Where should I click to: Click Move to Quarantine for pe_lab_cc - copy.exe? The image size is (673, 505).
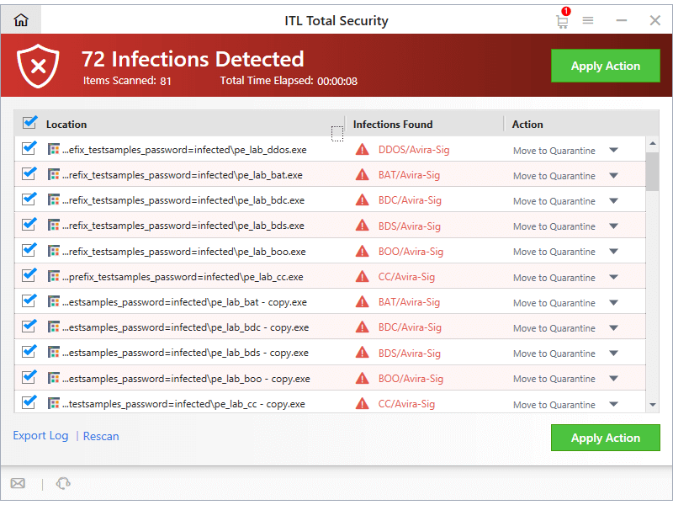pos(554,405)
